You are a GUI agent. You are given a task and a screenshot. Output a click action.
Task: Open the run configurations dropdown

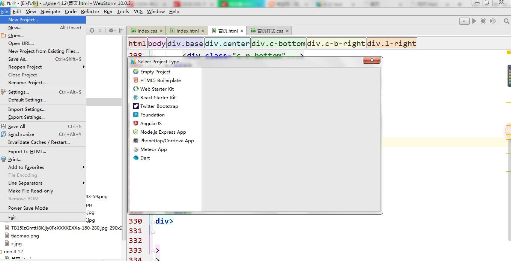tap(464, 21)
